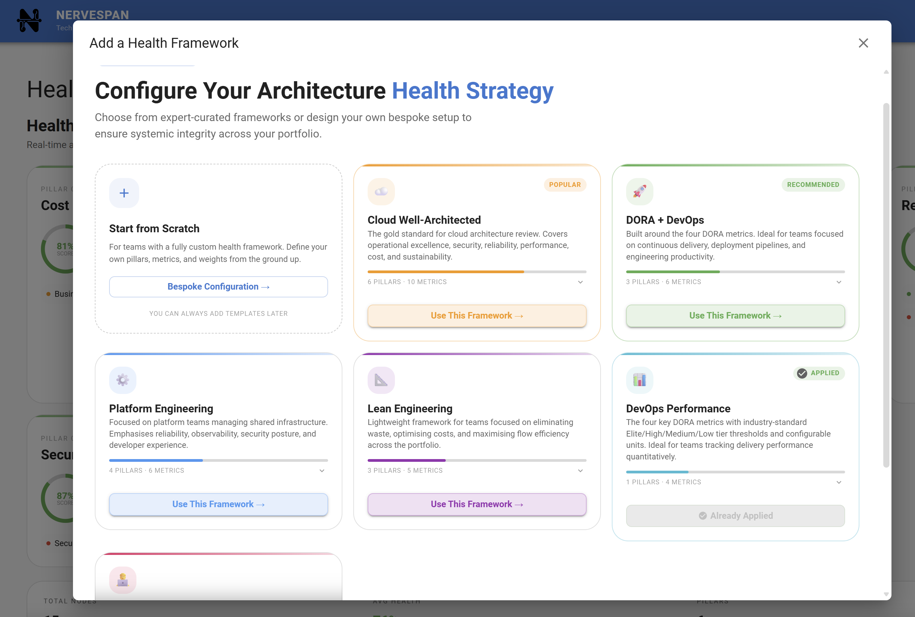Click the APPLIED badge text

coord(825,373)
